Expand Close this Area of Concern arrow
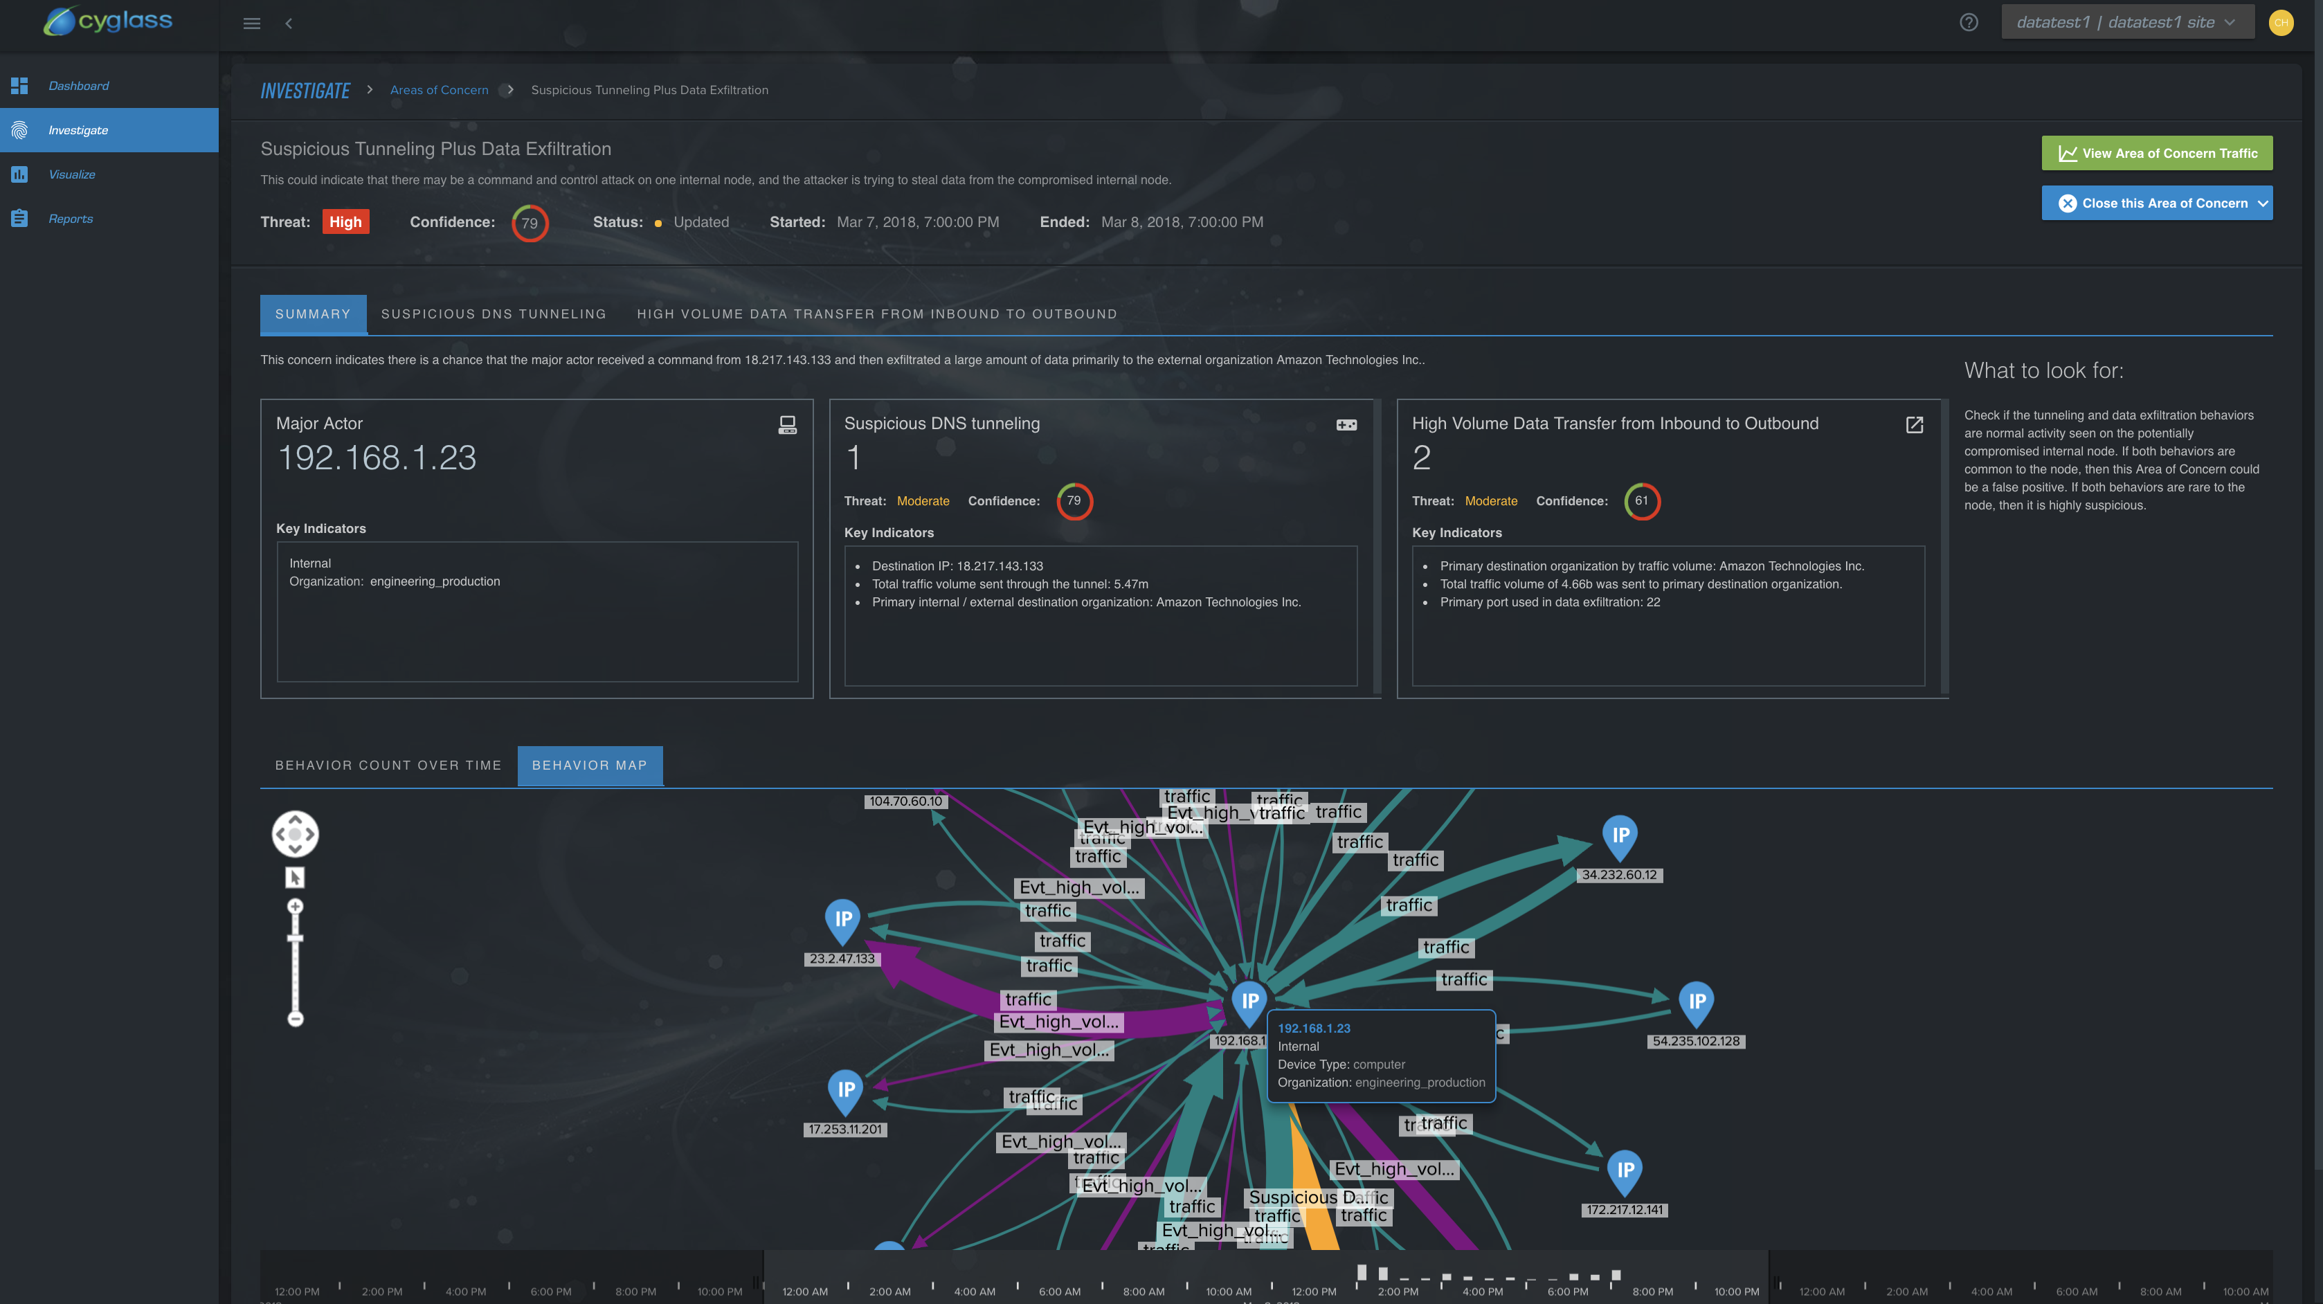Screen dimensions: 2323x1304 2263,203
